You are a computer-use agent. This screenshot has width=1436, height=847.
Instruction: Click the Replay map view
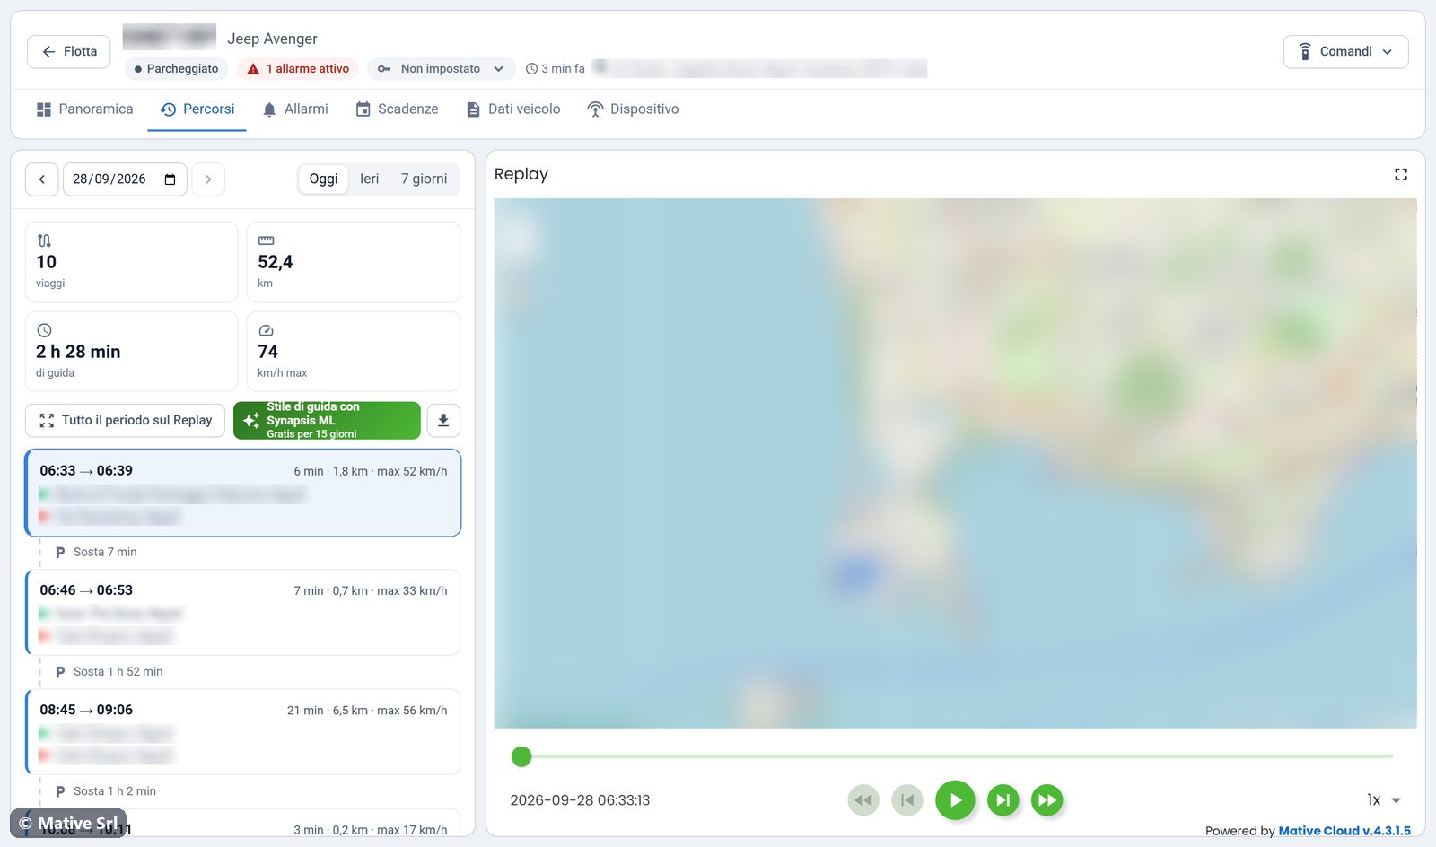point(955,463)
